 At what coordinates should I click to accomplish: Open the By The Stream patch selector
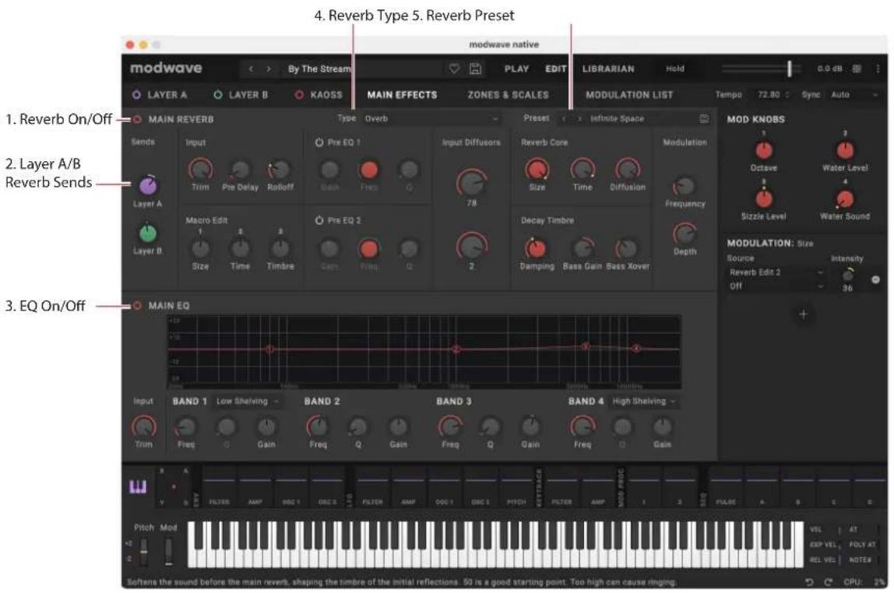pyautogui.click(x=362, y=69)
